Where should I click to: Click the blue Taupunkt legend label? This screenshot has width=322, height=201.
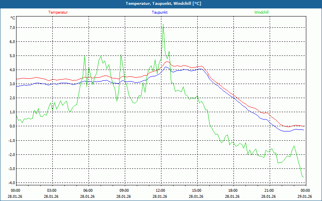tap(160, 12)
